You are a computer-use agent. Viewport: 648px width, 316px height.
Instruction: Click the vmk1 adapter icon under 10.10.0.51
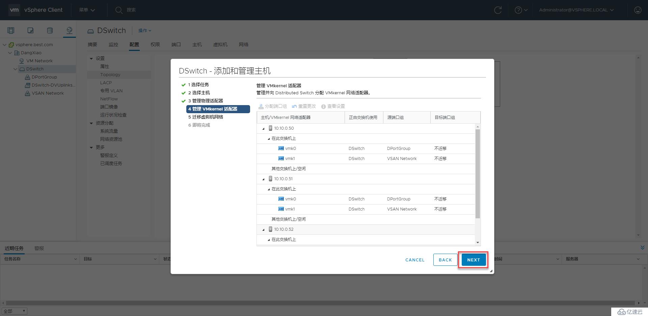pyautogui.click(x=281, y=209)
